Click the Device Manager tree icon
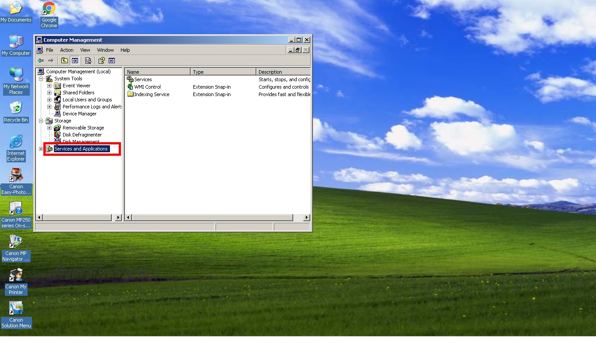596x337 pixels. click(57, 114)
